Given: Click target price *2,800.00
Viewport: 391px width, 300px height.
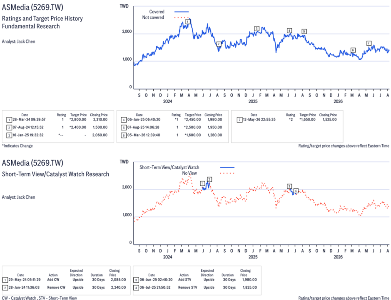Looking at the screenshot, I should coord(78,120).
